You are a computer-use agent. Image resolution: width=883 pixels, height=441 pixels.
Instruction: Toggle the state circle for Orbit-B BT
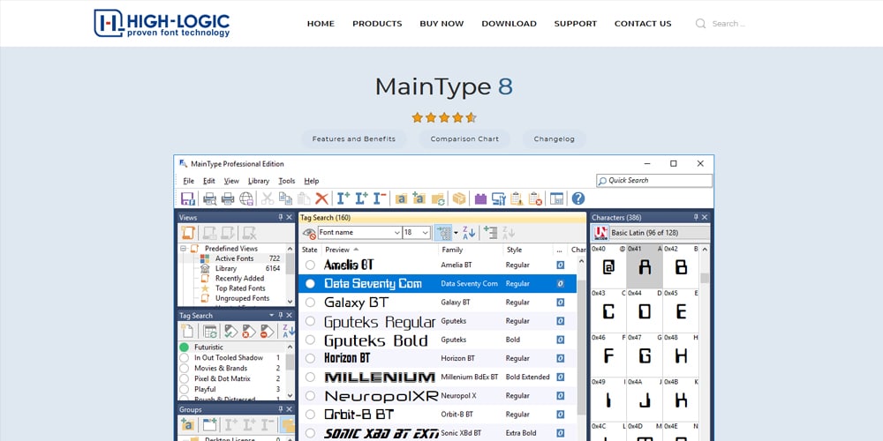310,414
